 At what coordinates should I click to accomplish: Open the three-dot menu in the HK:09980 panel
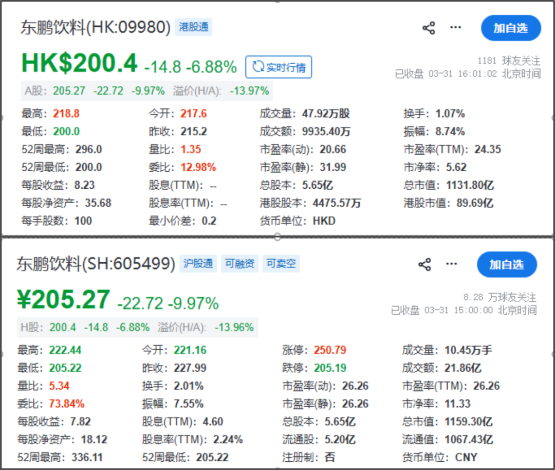455,28
